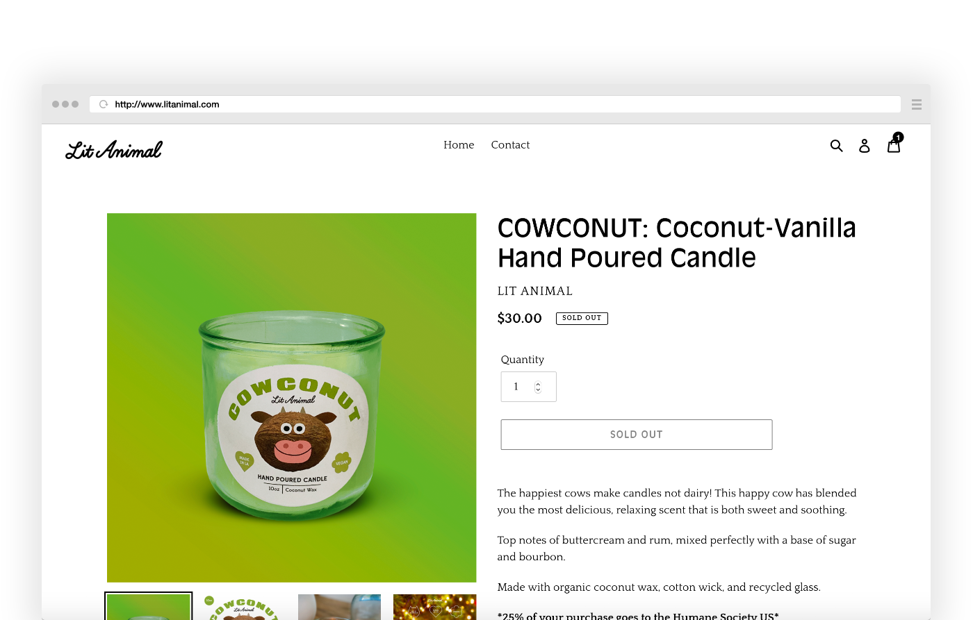The width and height of the screenshot is (973, 620).
Task: Go to the Home menu item
Action: pos(459,145)
